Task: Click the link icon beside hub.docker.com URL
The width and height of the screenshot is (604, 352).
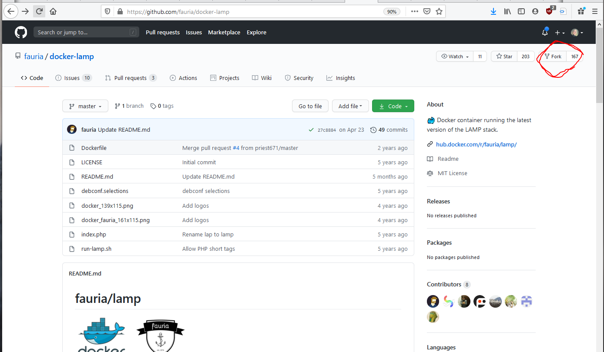Action: coord(430,144)
